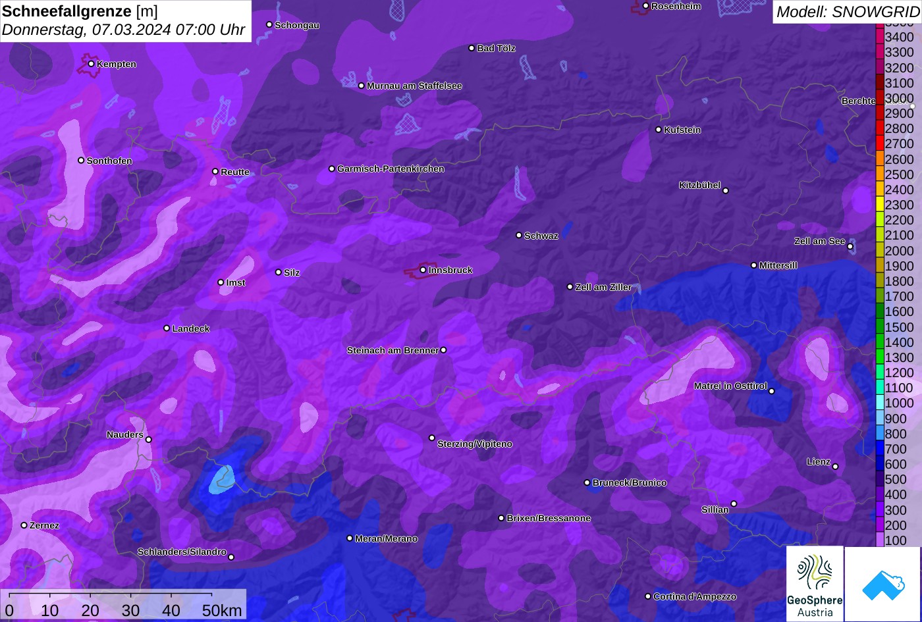
Task: Click the Steinach am Brenner label
Action: coord(393,350)
